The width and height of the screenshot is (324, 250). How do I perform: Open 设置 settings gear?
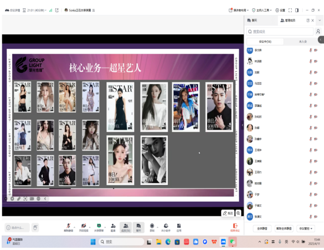click(x=280, y=10)
